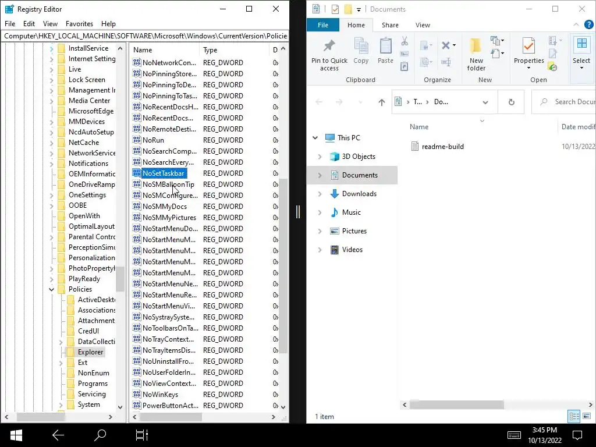596x447 pixels.
Task: Click the Edit icon in Open group
Action: point(553,54)
